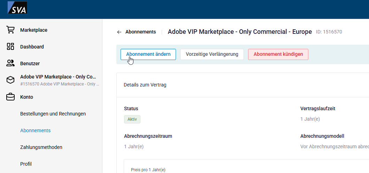Viewport: 369px width, 173px height.
Task: Click the Dashboard grid icon
Action: 10,47
